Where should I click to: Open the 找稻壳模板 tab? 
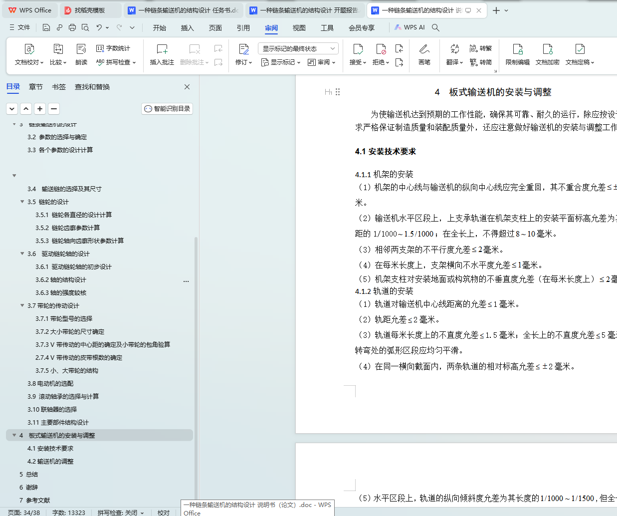[90, 10]
